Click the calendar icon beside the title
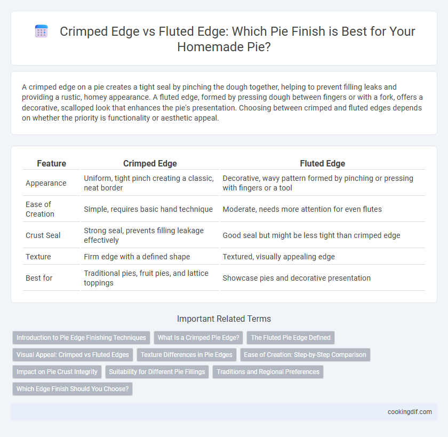448x437 pixels. [x=42, y=31]
